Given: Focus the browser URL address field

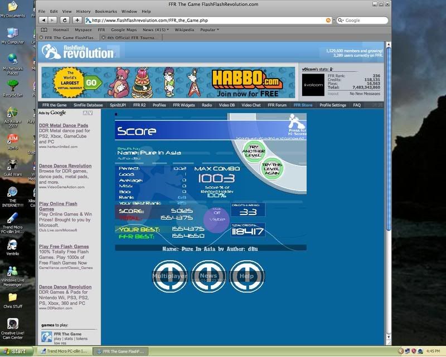Looking at the screenshot, I should point(207,20).
